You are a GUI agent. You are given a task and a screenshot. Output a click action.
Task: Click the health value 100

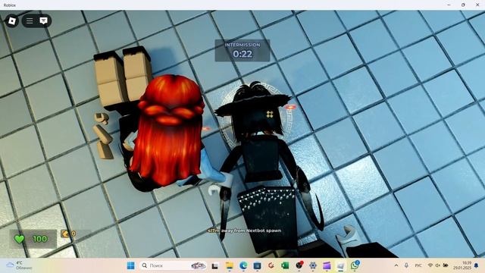click(x=40, y=239)
